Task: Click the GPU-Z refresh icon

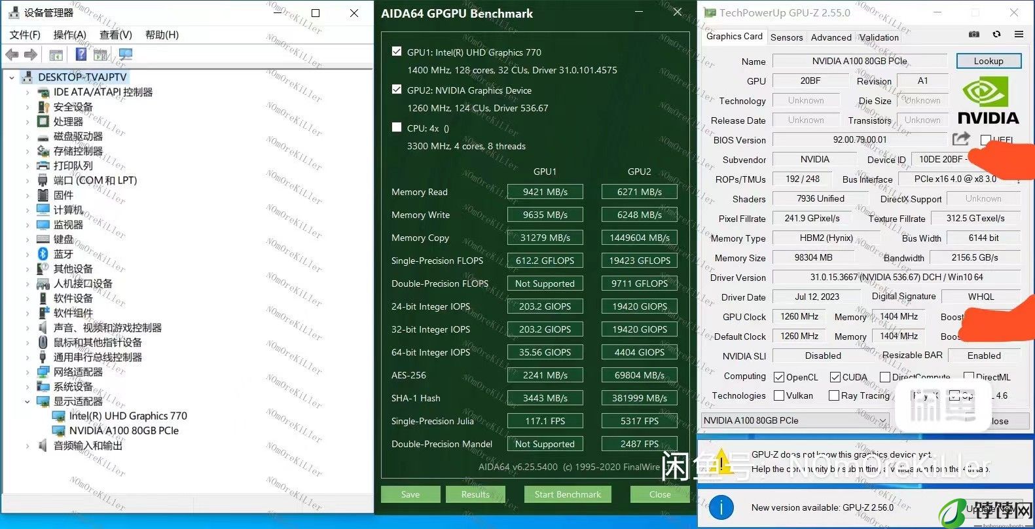Action: [996, 34]
